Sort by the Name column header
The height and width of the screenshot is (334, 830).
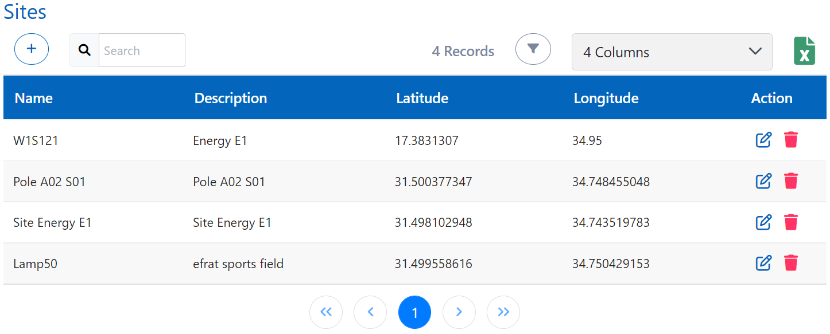click(x=34, y=98)
